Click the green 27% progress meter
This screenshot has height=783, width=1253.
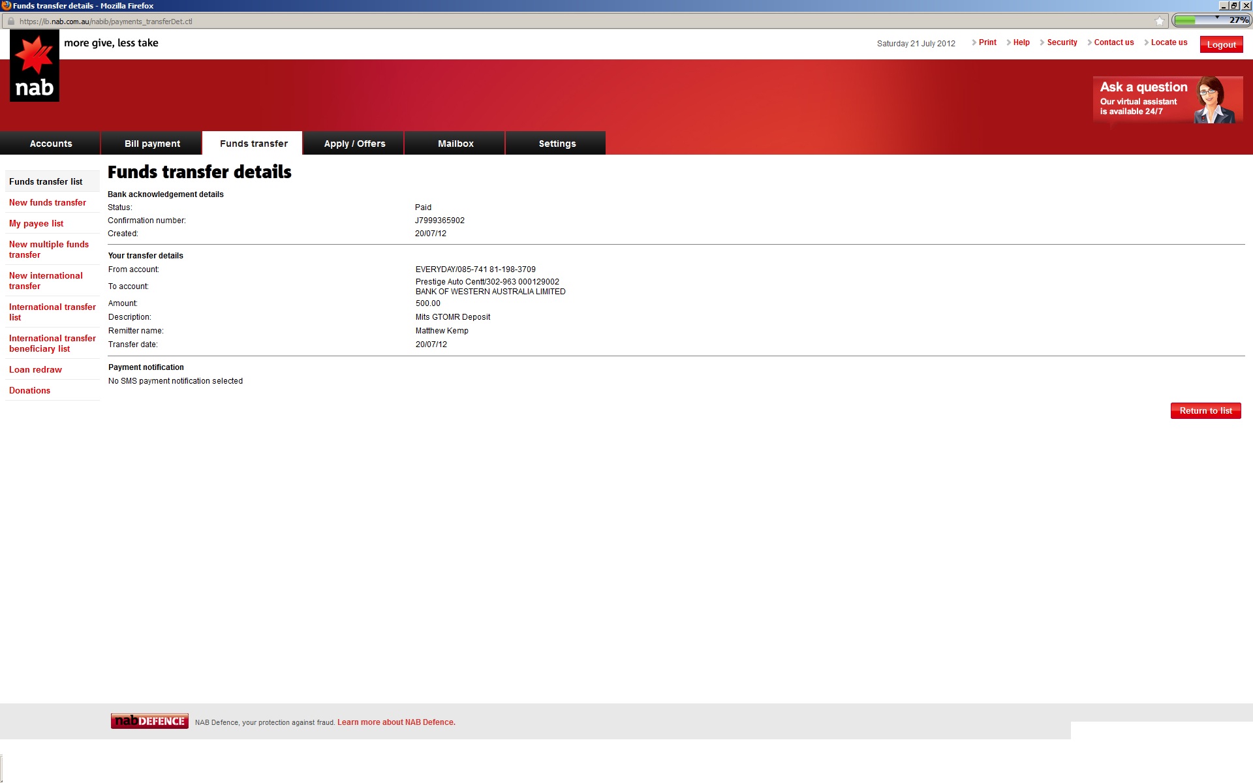1211,20
